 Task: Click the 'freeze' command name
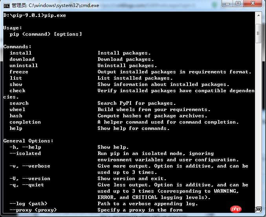click(19, 72)
